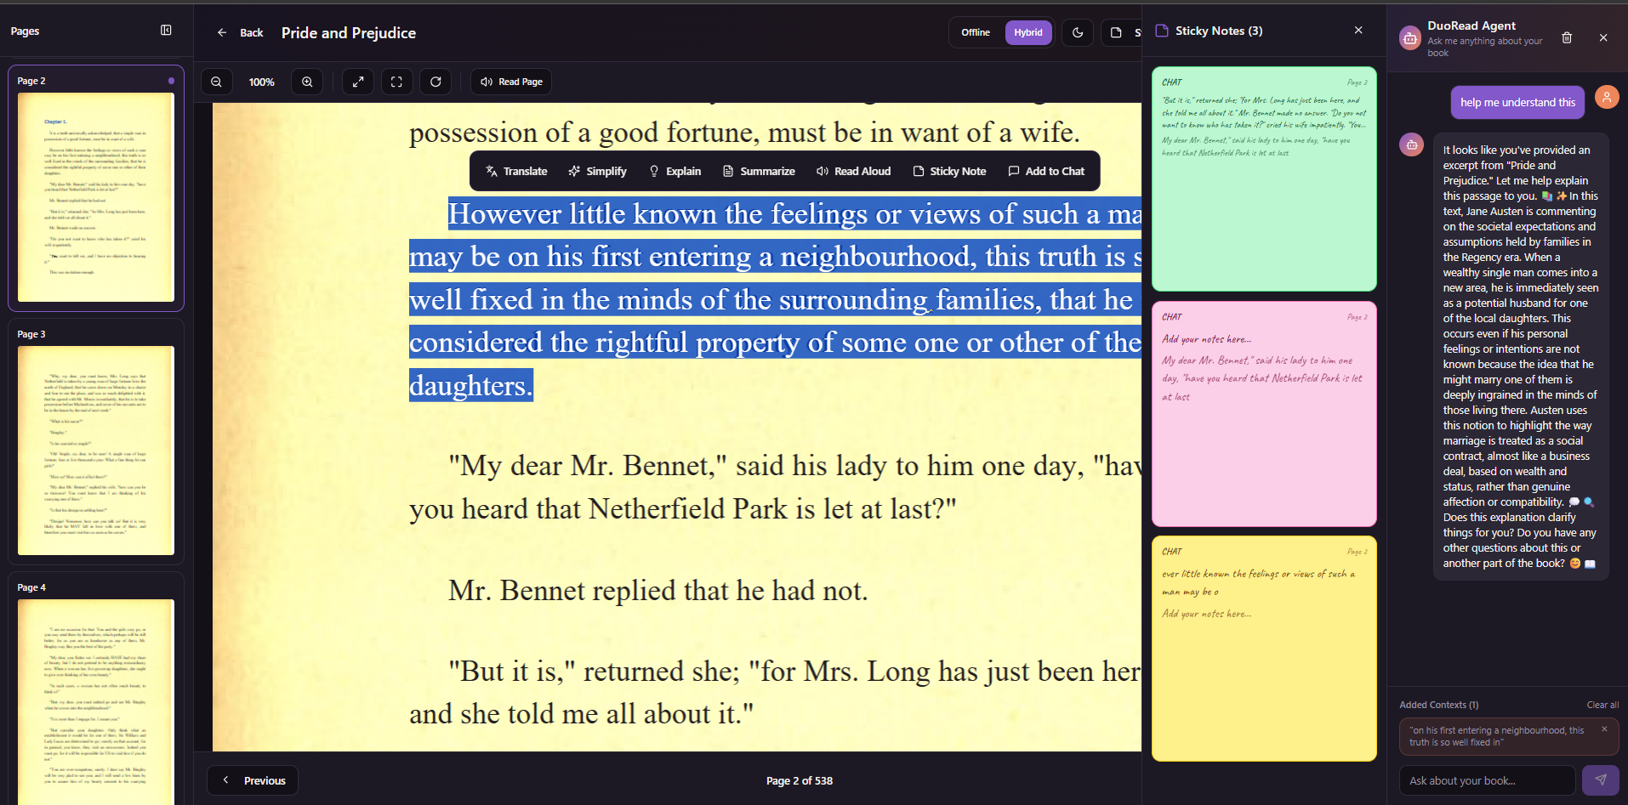The width and height of the screenshot is (1628, 805).
Task: Enter fullscreen mode icon
Action: point(396,82)
